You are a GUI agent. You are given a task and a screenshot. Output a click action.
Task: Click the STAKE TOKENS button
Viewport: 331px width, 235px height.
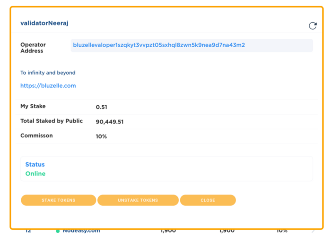pyautogui.click(x=59, y=200)
